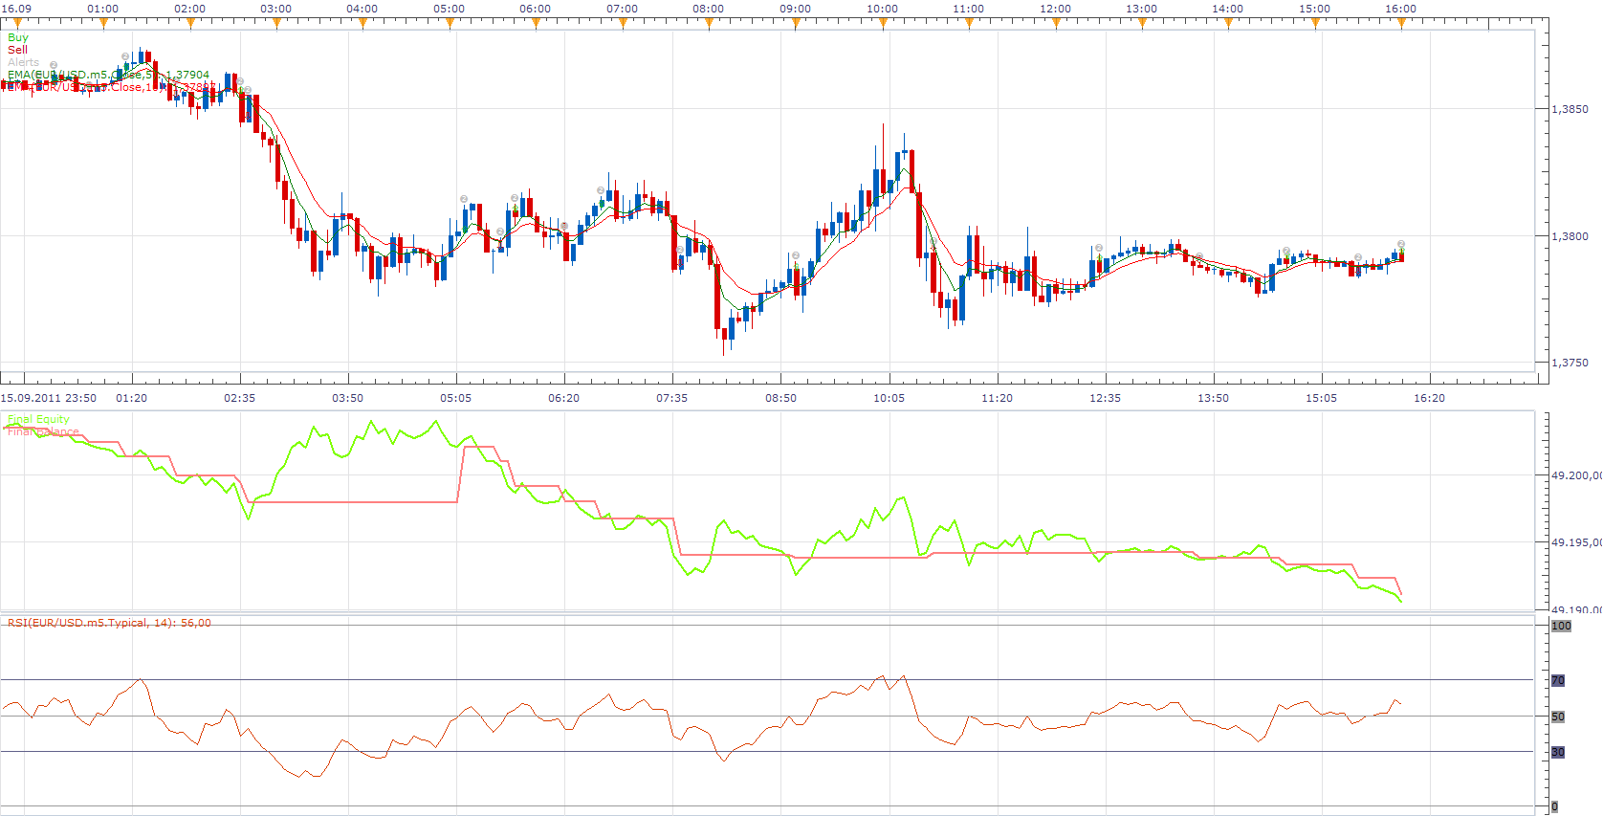The height and width of the screenshot is (816, 1603).
Task: Click the 11:20 bottom axis label
Action: pyautogui.click(x=998, y=398)
